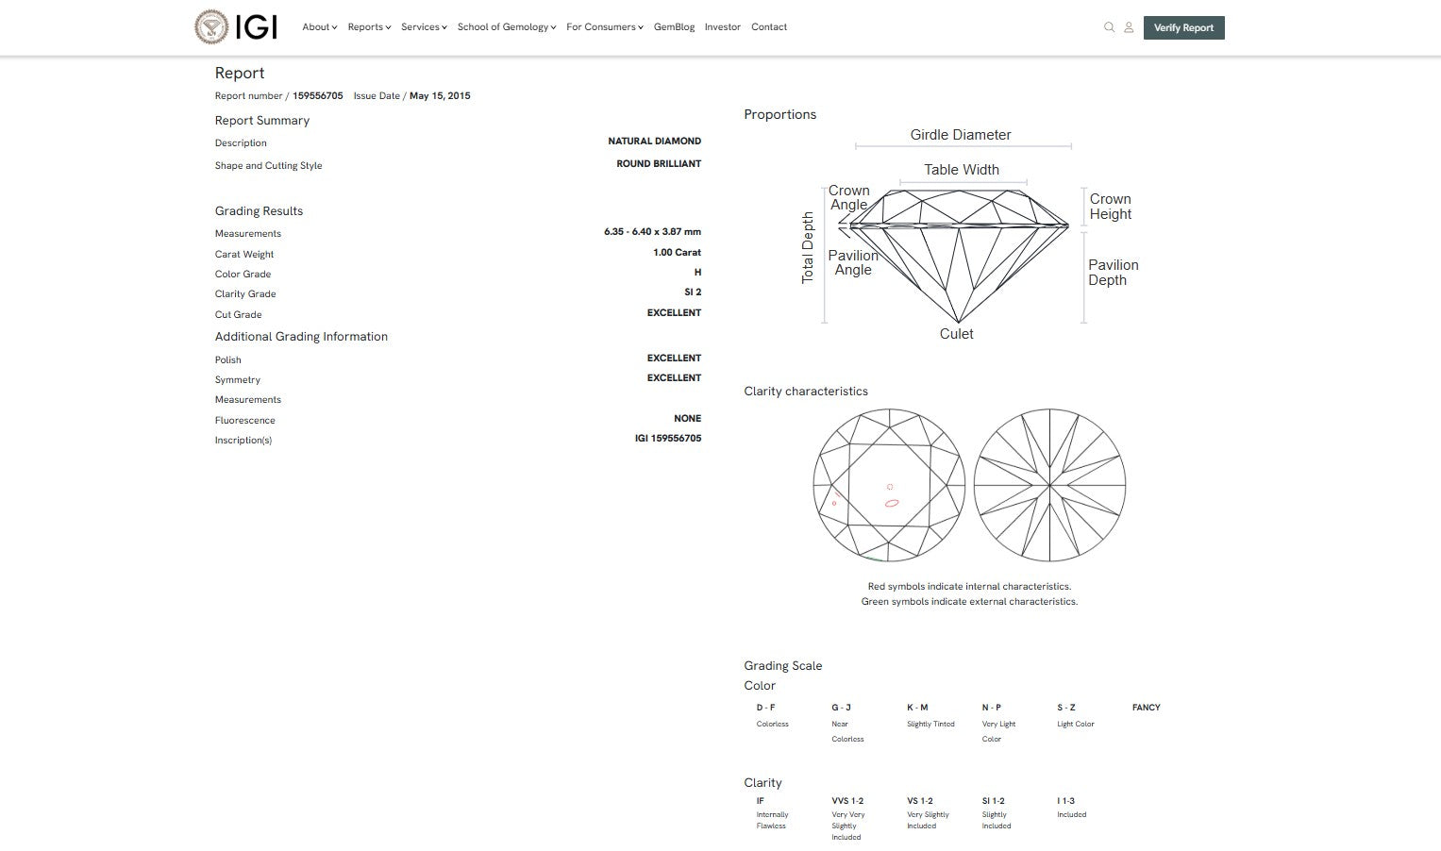1441x851 pixels.
Task: Expand the For Consumers menu
Action: pos(604,27)
